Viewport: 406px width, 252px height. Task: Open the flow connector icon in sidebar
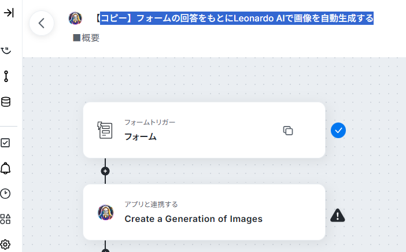tap(6, 76)
